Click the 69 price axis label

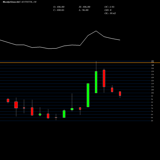point(152,115)
